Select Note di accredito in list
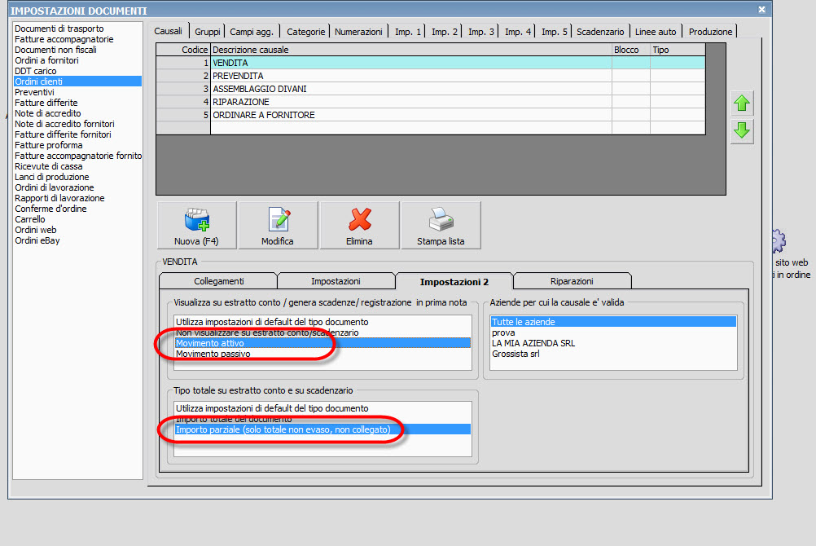This screenshot has height=546, width=816. pos(77,113)
